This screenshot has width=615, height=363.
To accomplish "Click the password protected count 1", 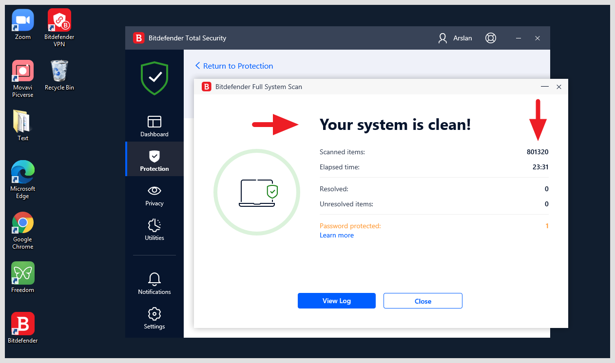I will point(547,226).
